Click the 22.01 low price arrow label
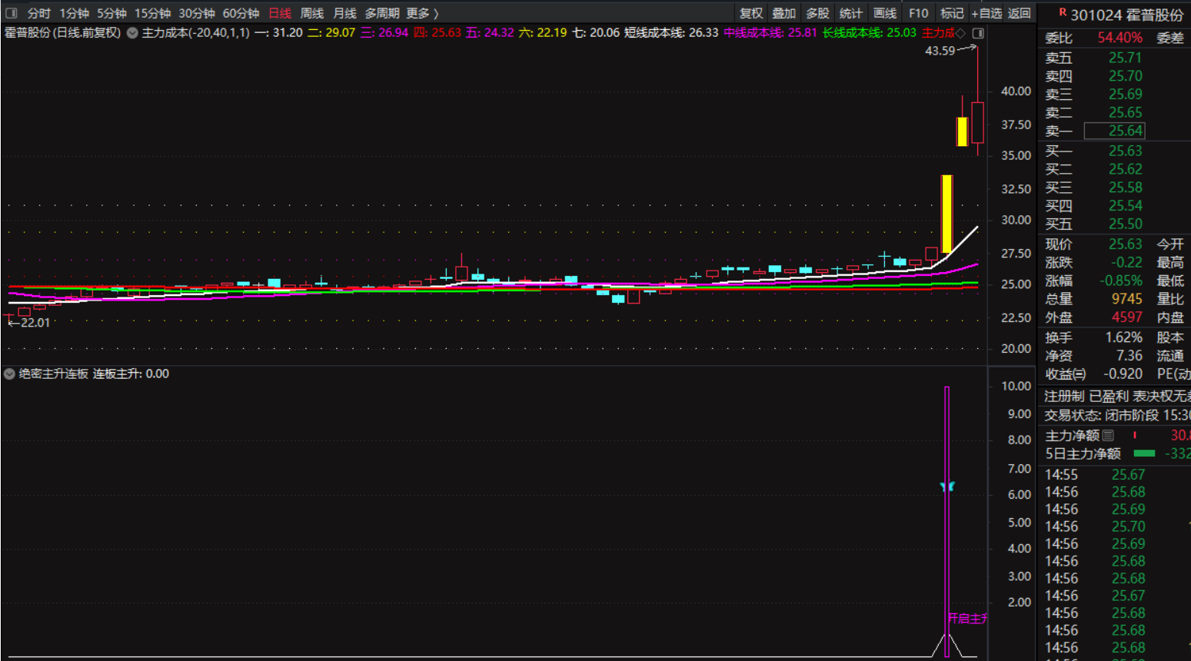1191x661 pixels. [x=29, y=323]
